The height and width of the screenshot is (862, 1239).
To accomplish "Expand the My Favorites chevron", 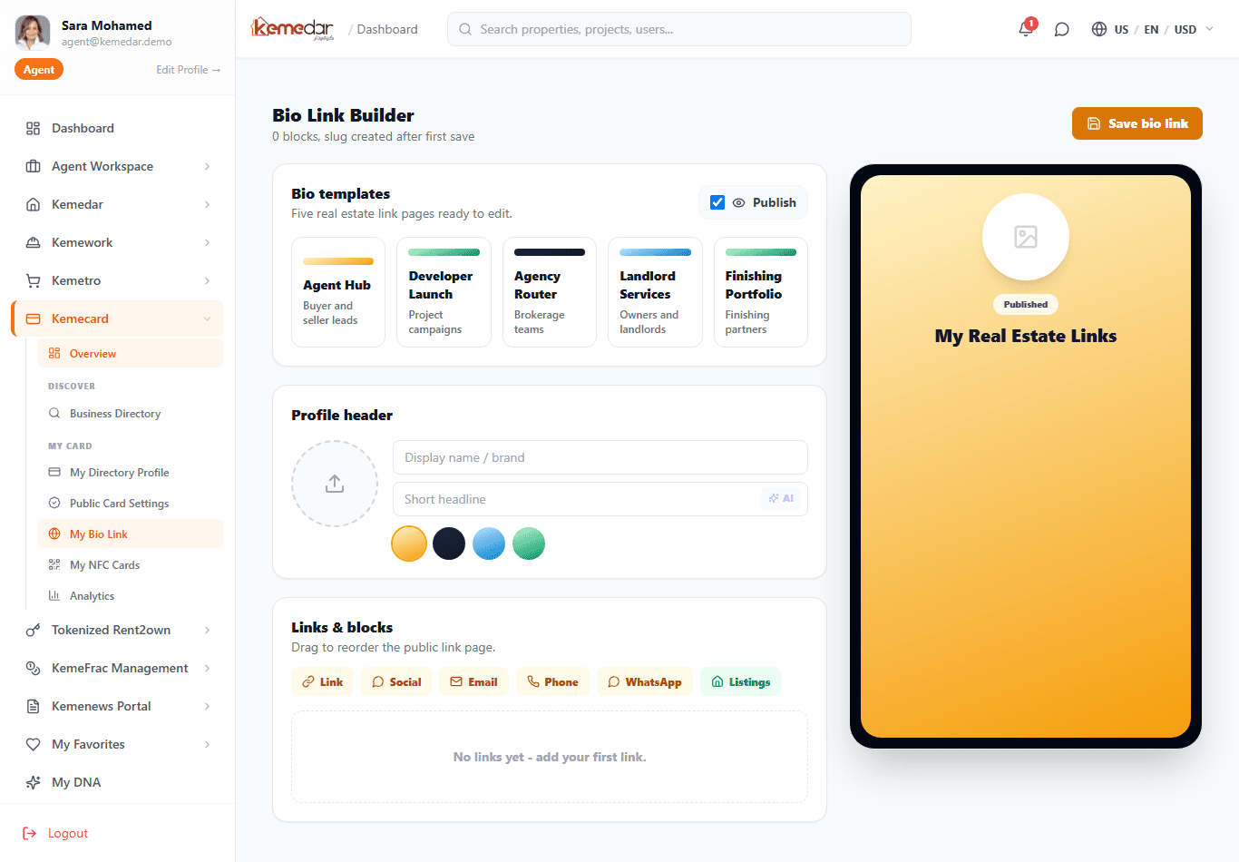I will click(207, 744).
